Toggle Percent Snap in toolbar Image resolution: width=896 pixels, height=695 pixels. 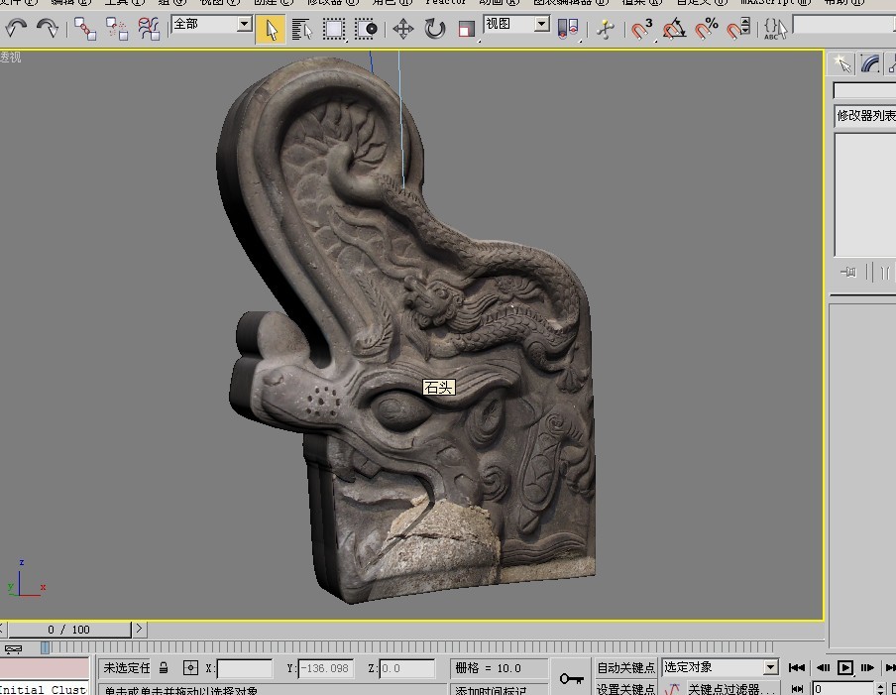pyautogui.click(x=707, y=29)
